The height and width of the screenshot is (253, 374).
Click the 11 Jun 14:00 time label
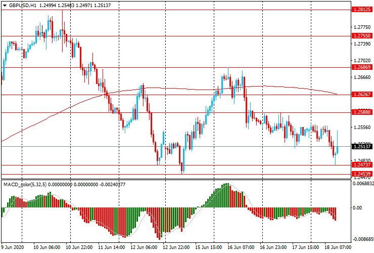tap(111, 247)
